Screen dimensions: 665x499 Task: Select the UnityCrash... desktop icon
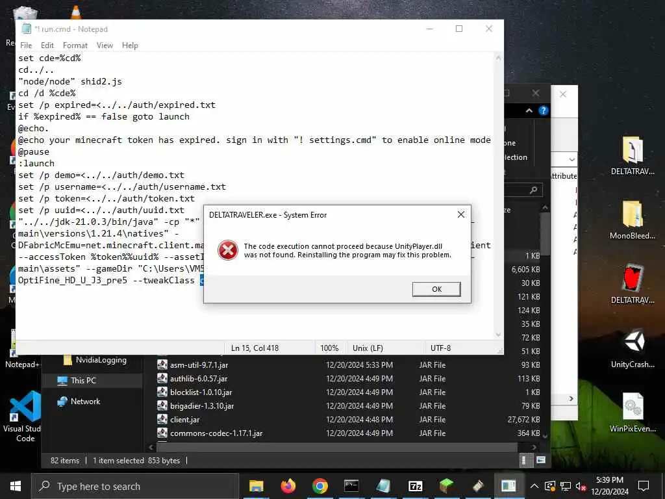pos(633,348)
